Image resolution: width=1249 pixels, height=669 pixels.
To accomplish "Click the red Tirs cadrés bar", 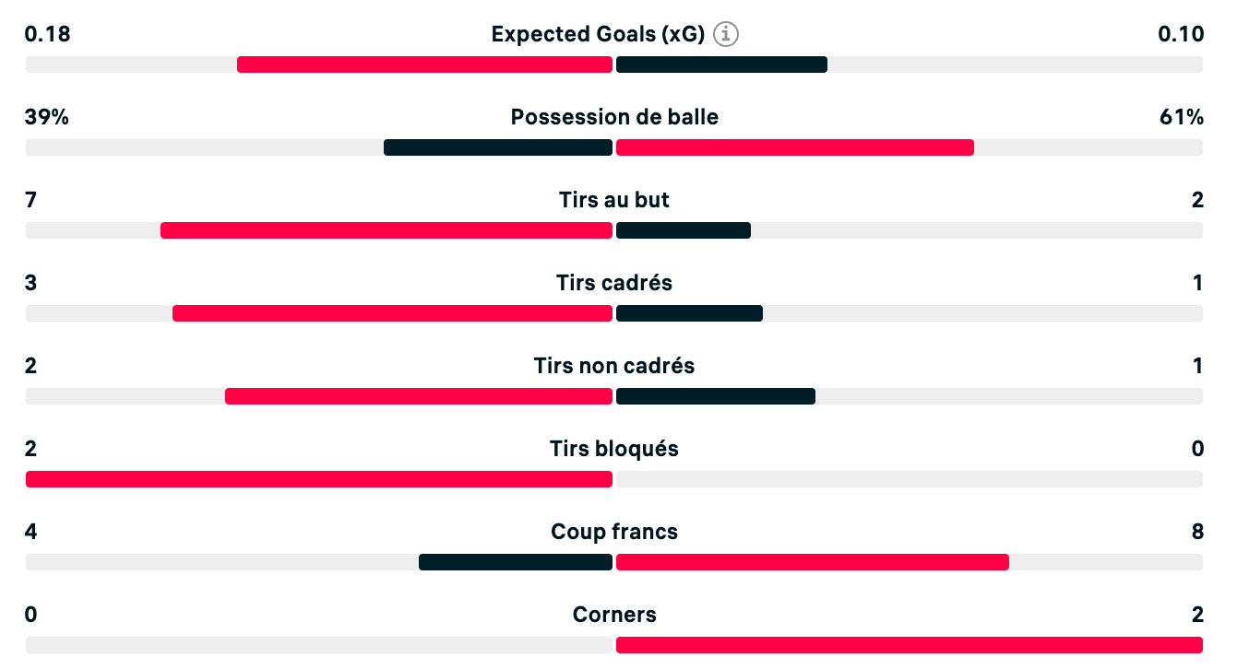I will point(392,313).
